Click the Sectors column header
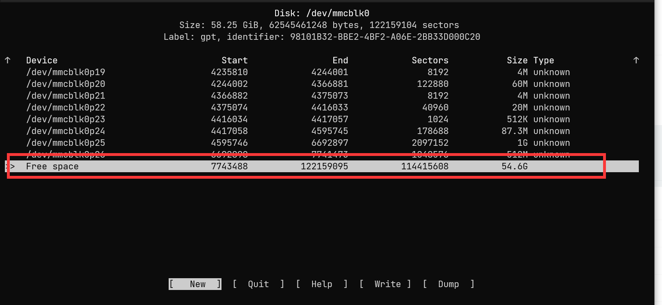The width and height of the screenshot is (662, 305). 430,61
